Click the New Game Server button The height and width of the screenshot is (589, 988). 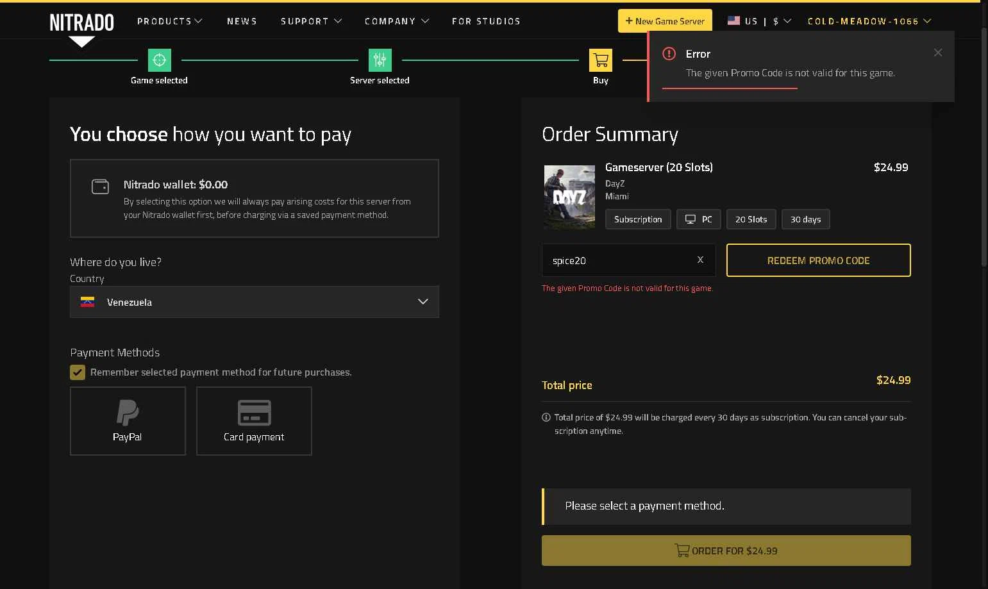click(665, 21)
